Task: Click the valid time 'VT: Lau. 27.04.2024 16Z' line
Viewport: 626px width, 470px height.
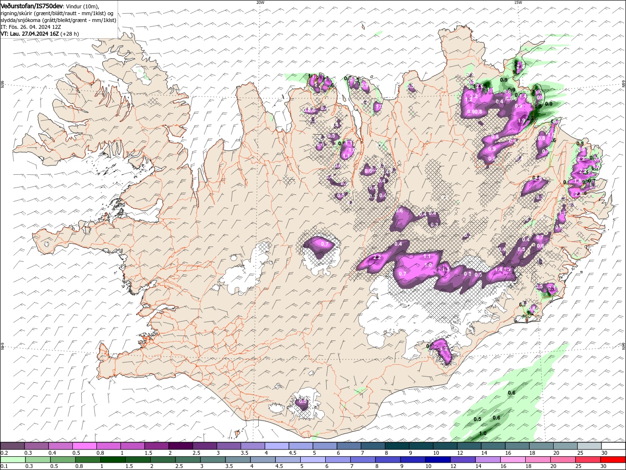Action: coord(30,34)
